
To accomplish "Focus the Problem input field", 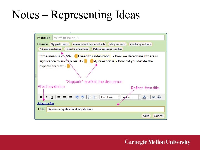I will tap(109, 37).
